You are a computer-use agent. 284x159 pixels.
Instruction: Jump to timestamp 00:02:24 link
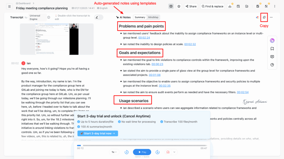point(144,38)
